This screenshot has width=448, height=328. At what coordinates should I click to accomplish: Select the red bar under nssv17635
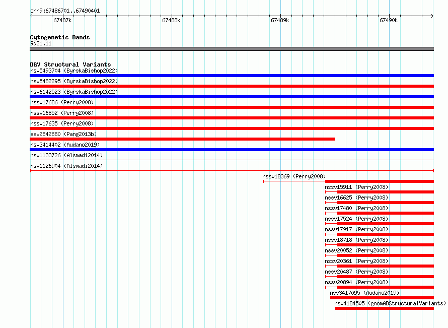[232, 128]
